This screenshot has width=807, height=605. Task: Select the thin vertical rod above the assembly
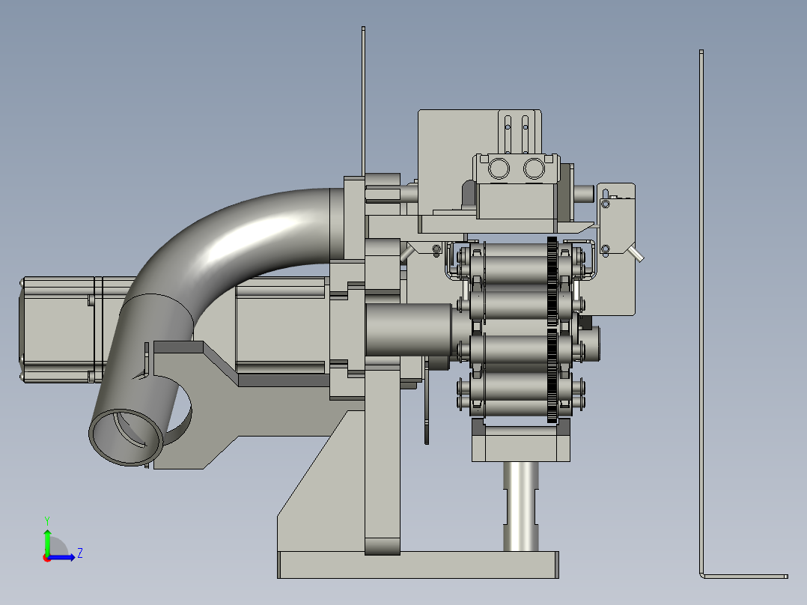click(363, 101)
